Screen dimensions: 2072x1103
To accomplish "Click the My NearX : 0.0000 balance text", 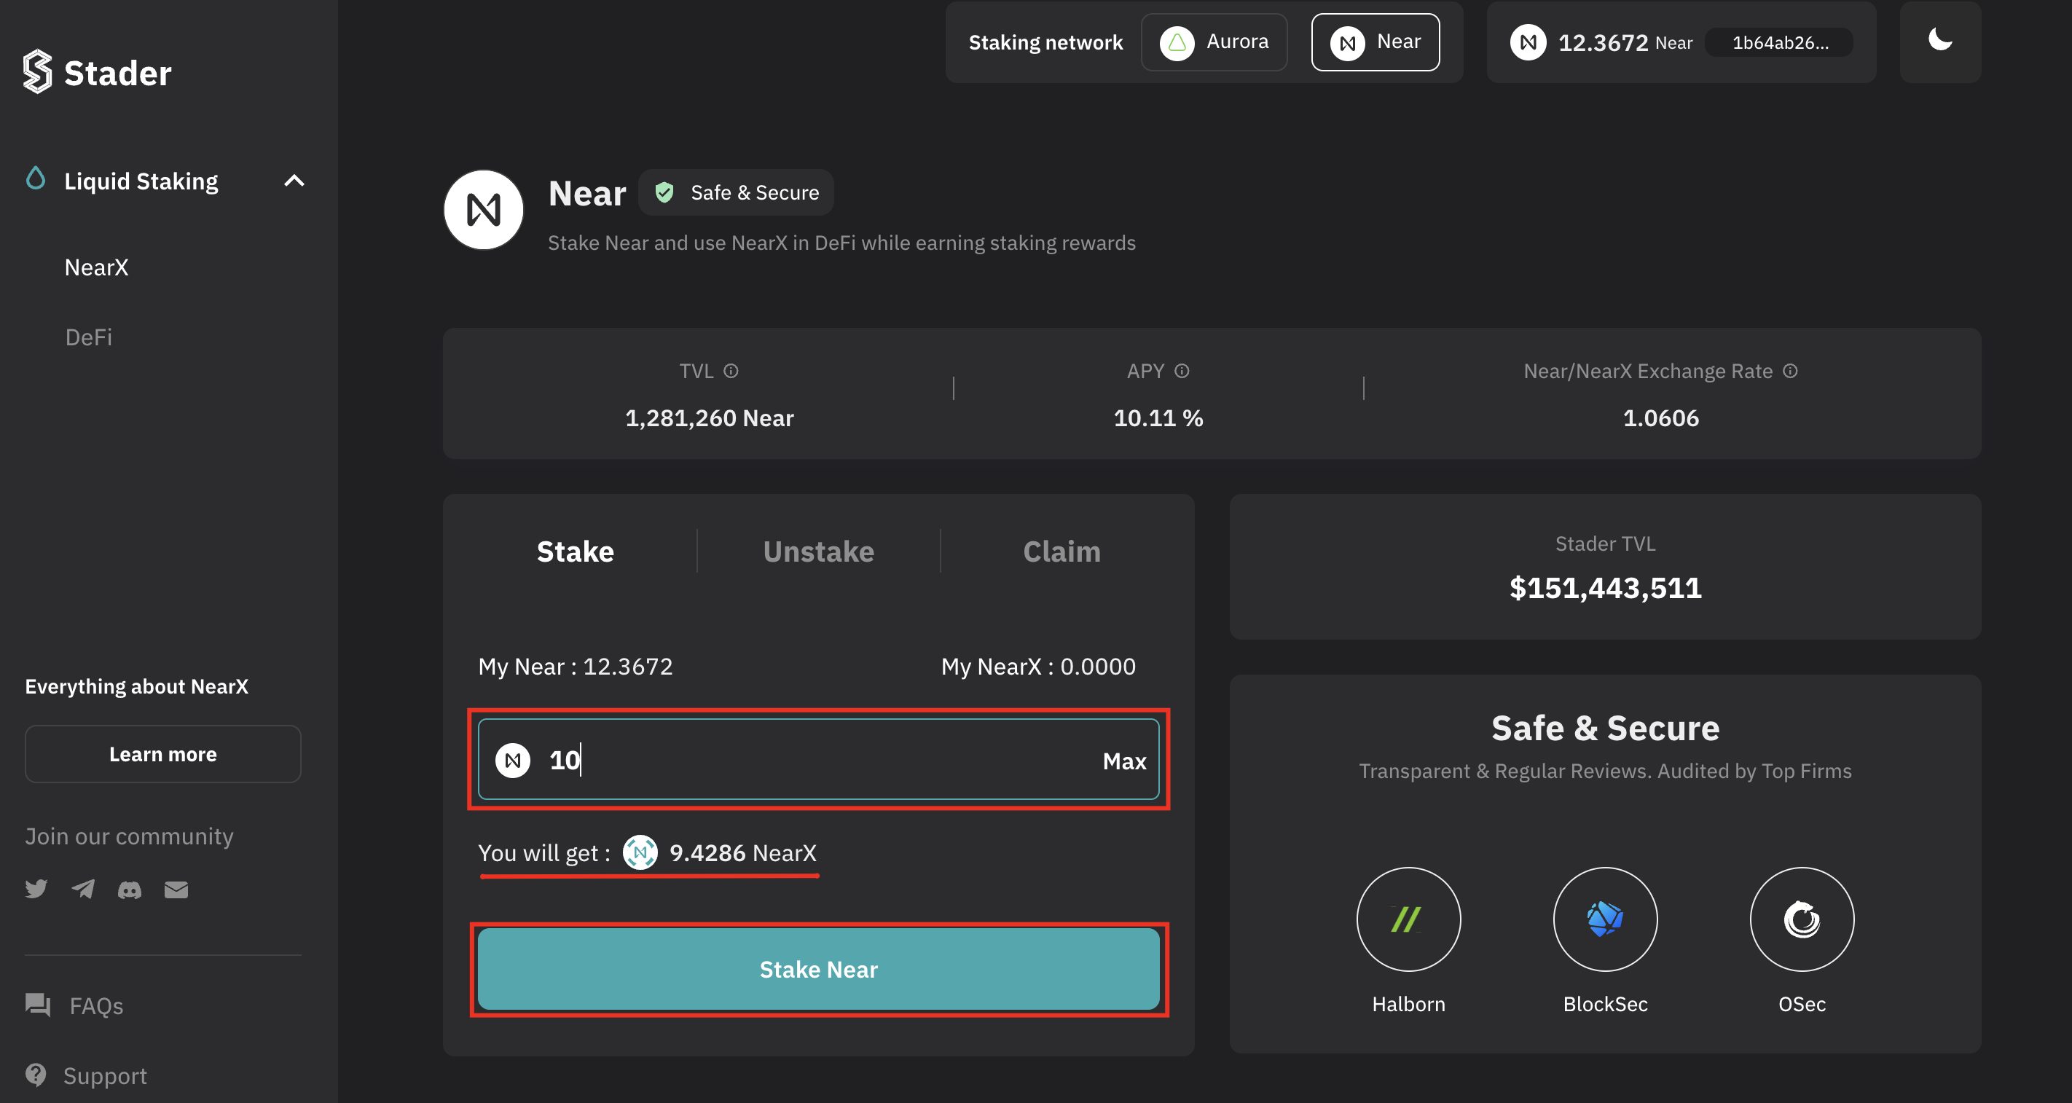I will (x=1038, y=666).
